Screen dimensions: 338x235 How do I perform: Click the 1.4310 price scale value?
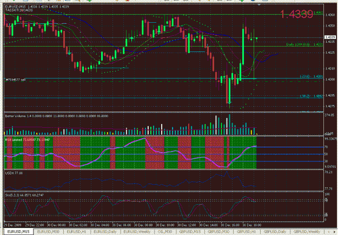[330, 69]
